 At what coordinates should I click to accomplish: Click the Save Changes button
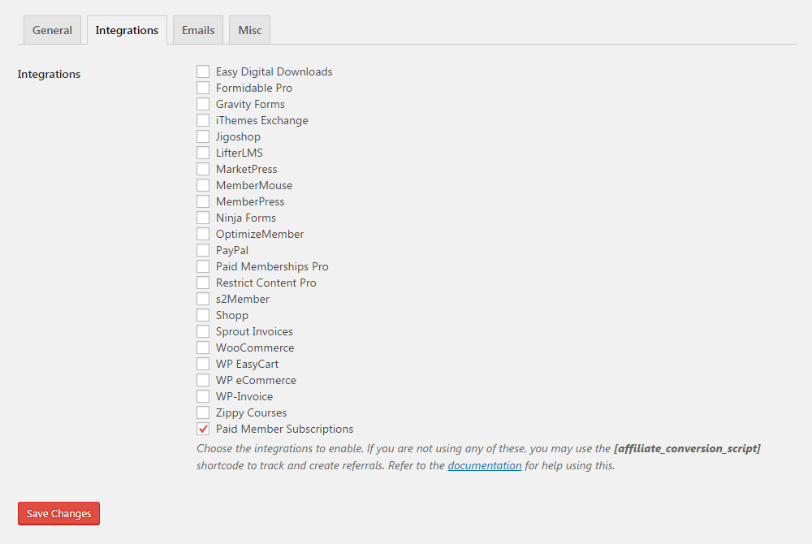[58, 513]
